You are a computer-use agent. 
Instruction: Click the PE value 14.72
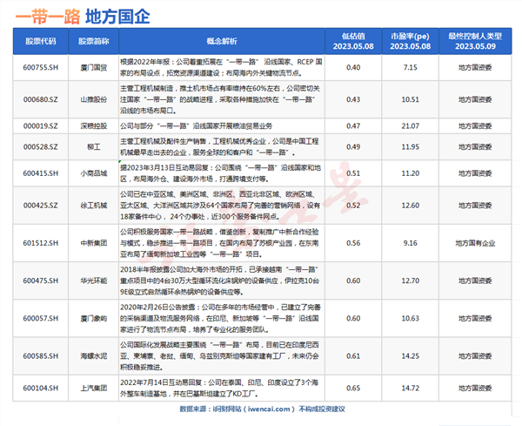pyautogui.click(x=410, y=388)
